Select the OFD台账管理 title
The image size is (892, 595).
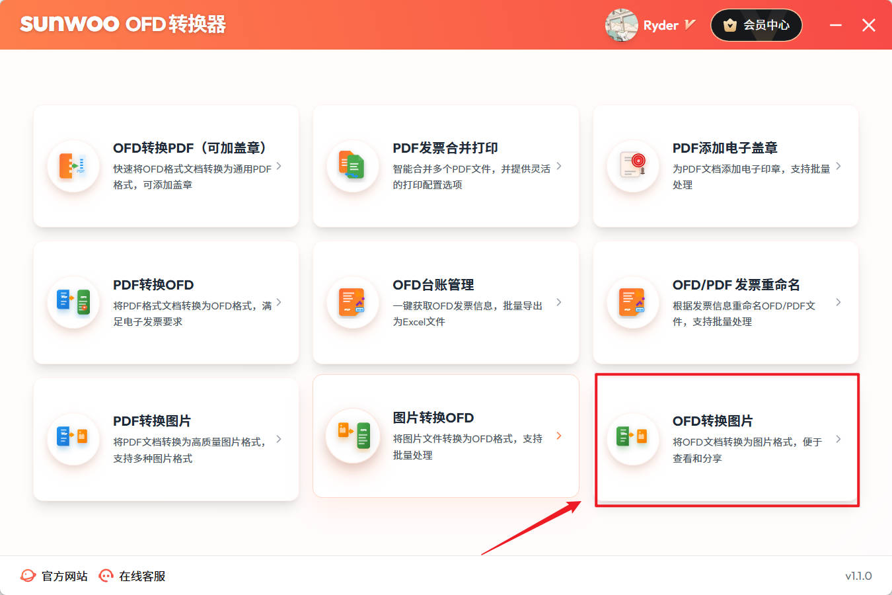pos(433,285)
